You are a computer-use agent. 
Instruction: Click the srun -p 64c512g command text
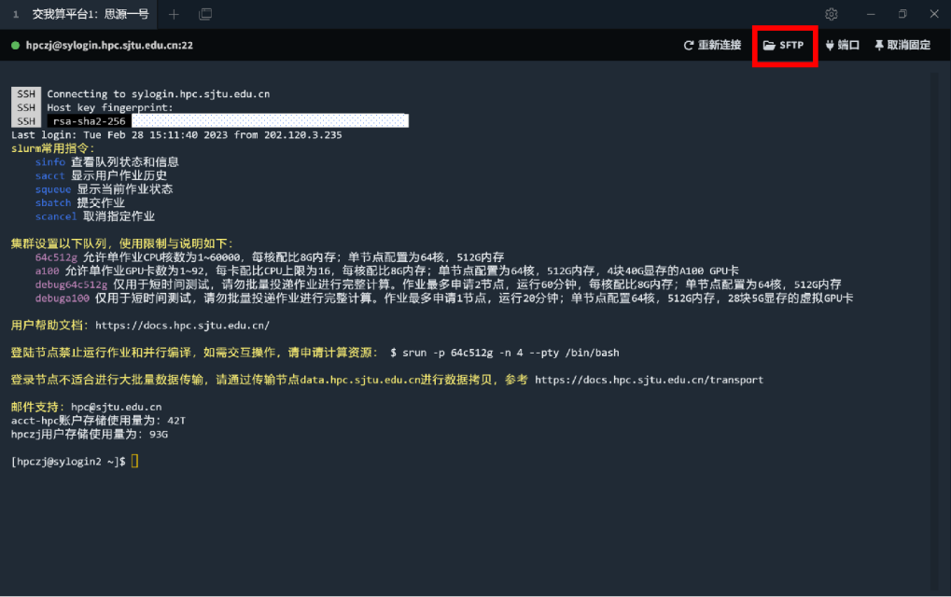click(x=510, y=353)
